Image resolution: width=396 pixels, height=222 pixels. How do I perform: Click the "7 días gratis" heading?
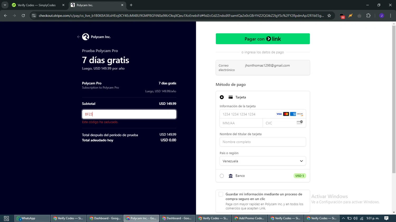pyautogui.click(x=106, y=60)
